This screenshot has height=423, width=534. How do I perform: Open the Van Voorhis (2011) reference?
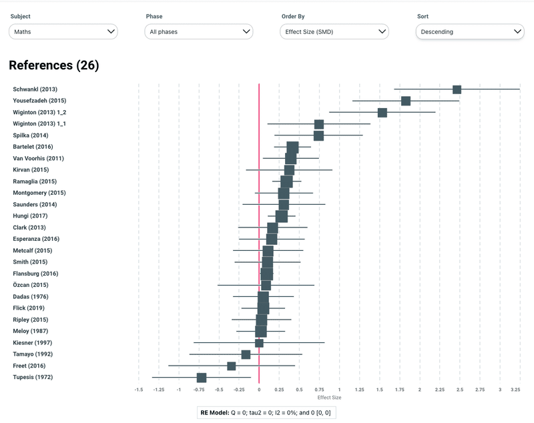(39, 158)
